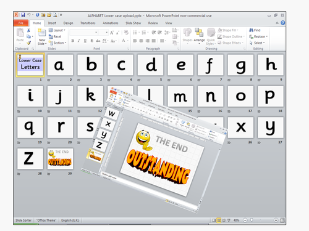Click the Save icon in quick access toolbar
The width and height of the screenshot is (309, 231).
(23, 15)
